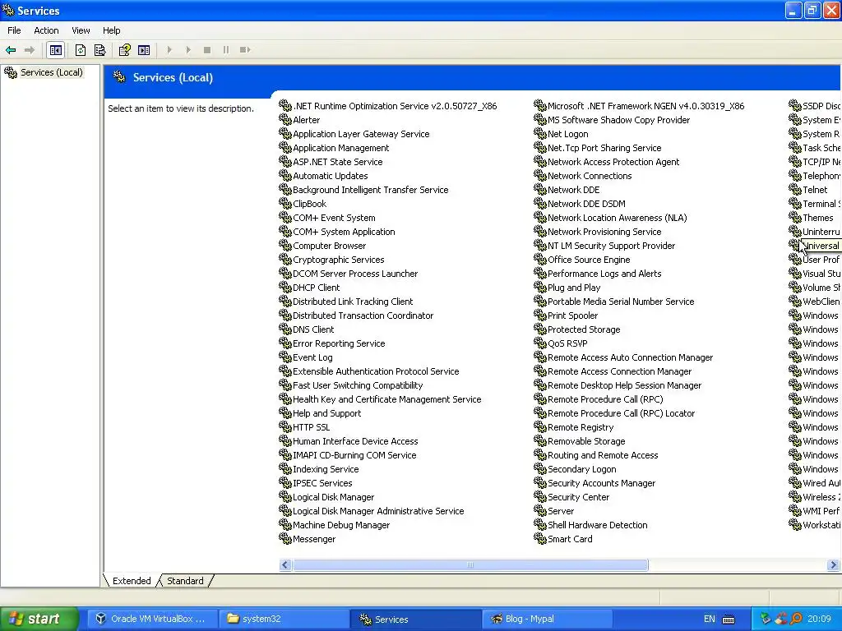Switch to the Extended tab
842x631 pixels.
click(132, 581)
